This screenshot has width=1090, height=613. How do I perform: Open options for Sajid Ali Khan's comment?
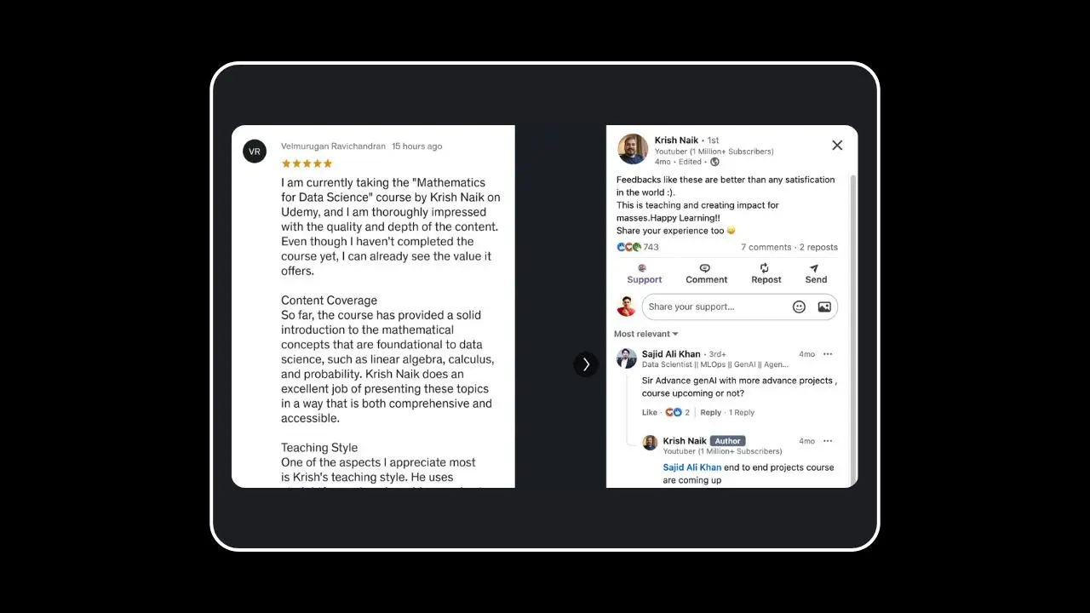828,354
